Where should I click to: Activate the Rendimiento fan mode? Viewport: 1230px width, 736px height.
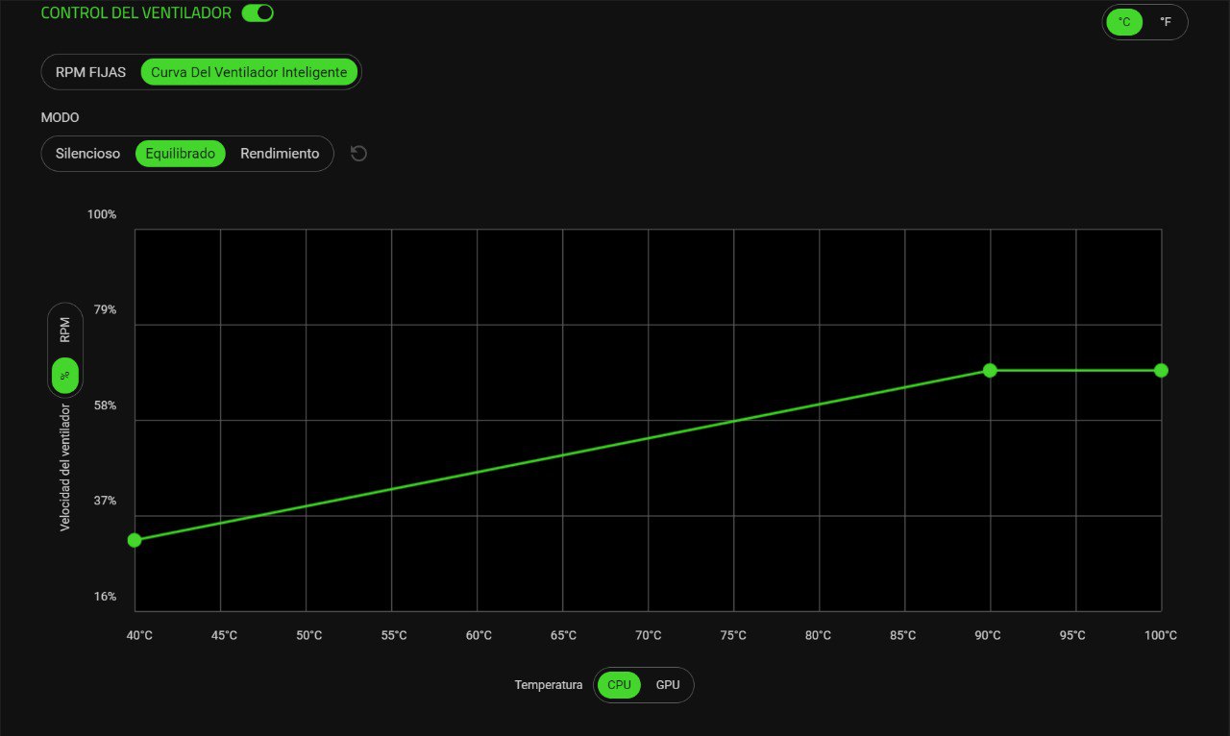(x=280, y=154)
